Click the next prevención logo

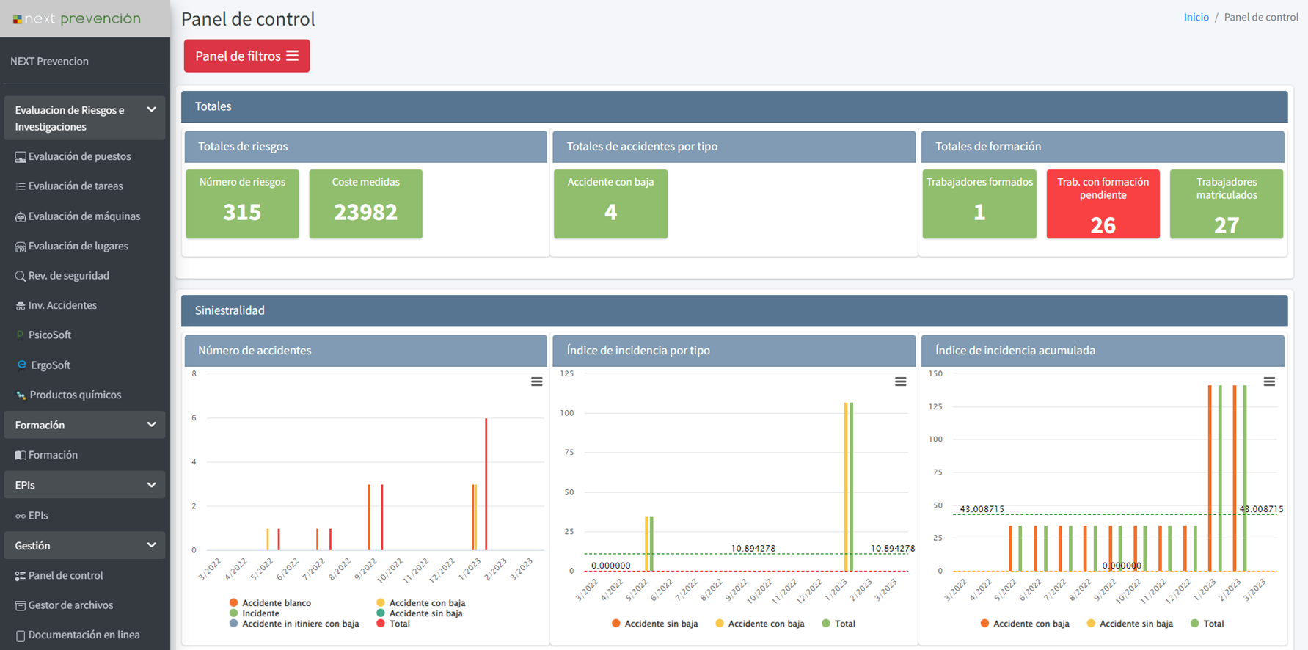(x=77, y=18)
